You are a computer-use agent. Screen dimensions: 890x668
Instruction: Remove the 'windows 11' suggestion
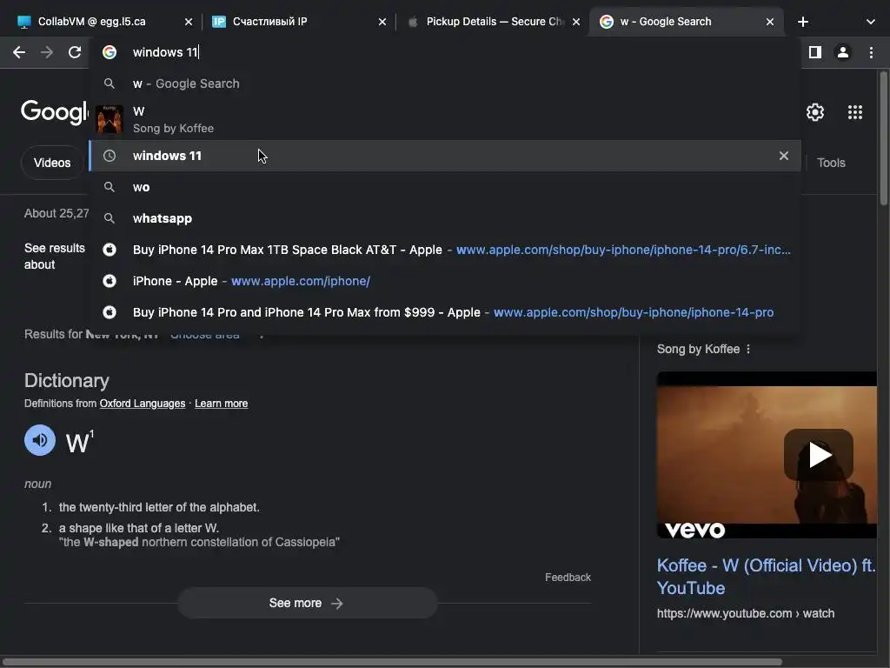pos(784,156)
